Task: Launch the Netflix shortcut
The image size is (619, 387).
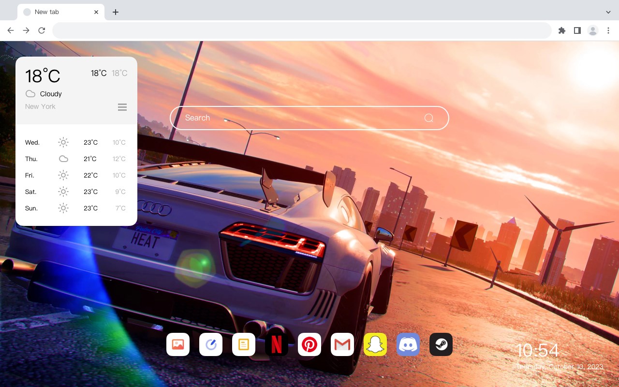Action: pyautogui.click(x=277, y=344)
